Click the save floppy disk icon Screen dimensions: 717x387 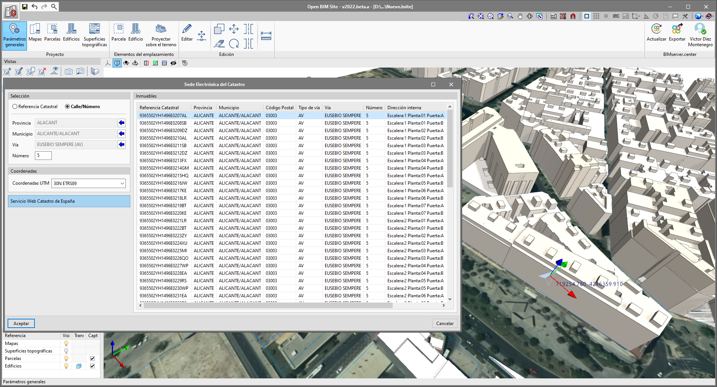click(25, 6)
